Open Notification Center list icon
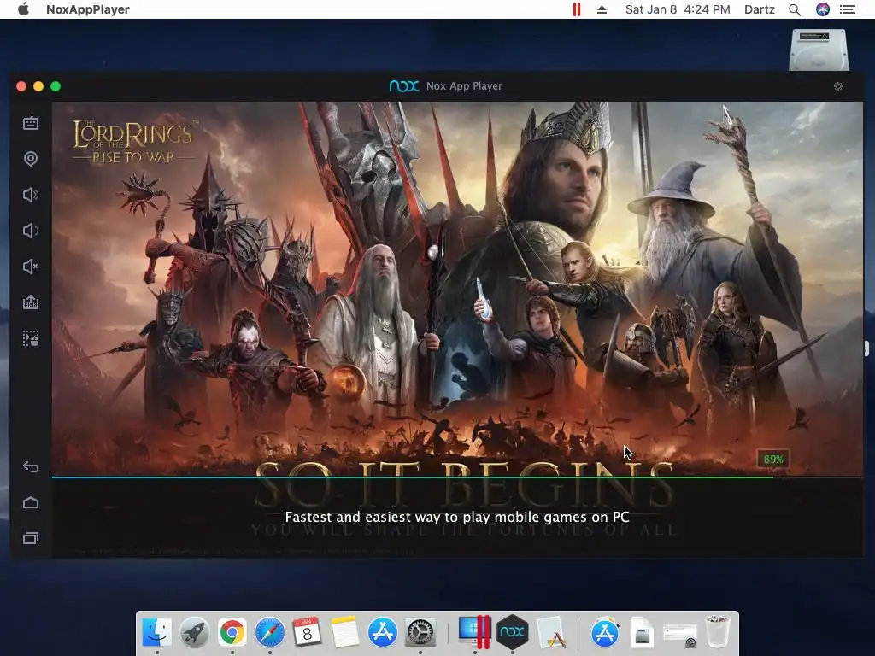 848,9
